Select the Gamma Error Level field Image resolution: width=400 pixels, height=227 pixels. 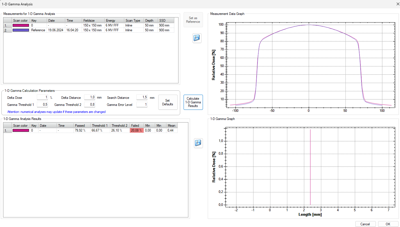[142, 104]
